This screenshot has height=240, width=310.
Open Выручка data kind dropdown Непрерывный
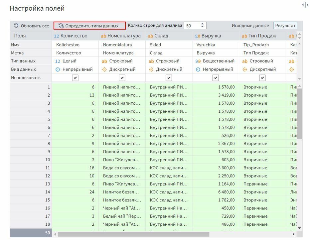click(x=216, y=69)
